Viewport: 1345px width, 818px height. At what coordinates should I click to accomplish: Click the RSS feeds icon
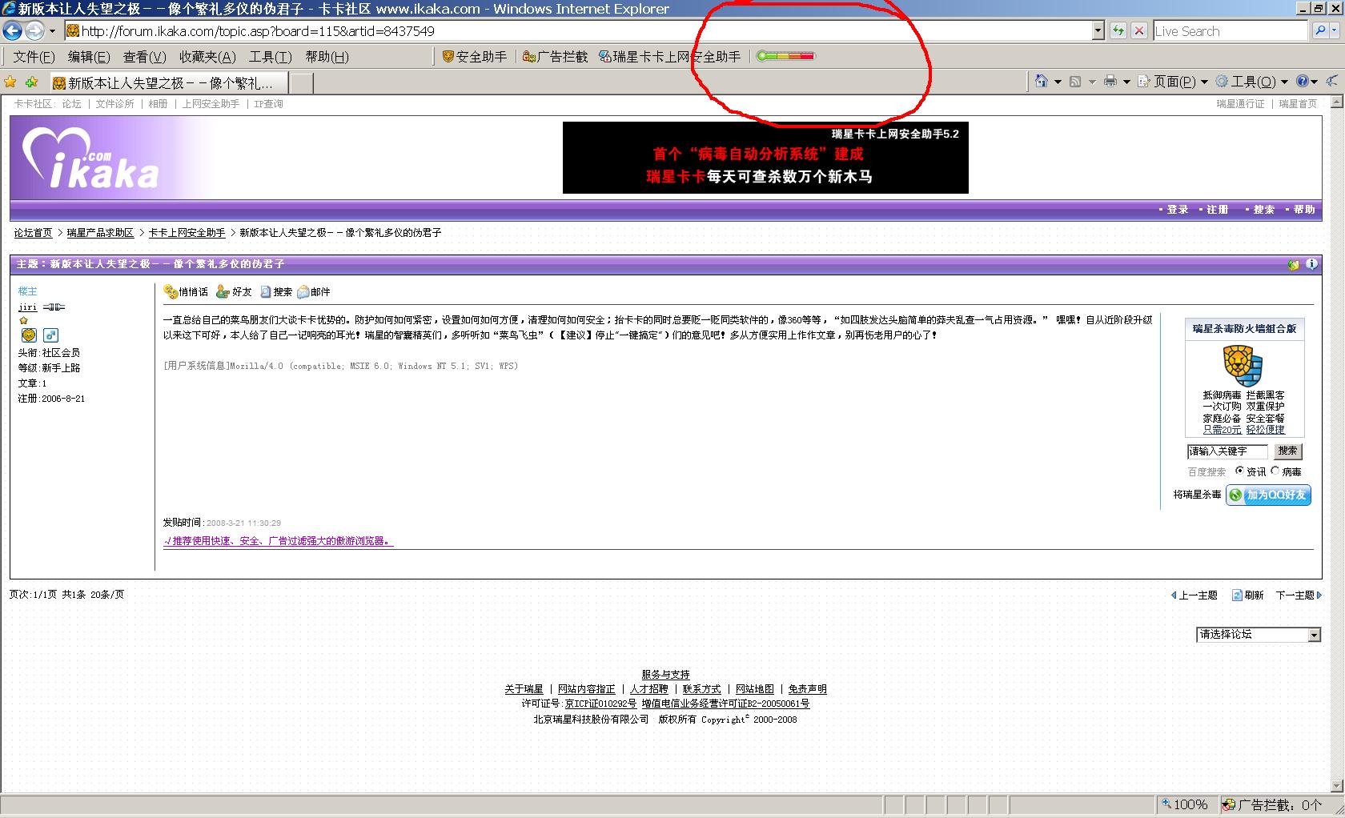tap(1075, 81)
